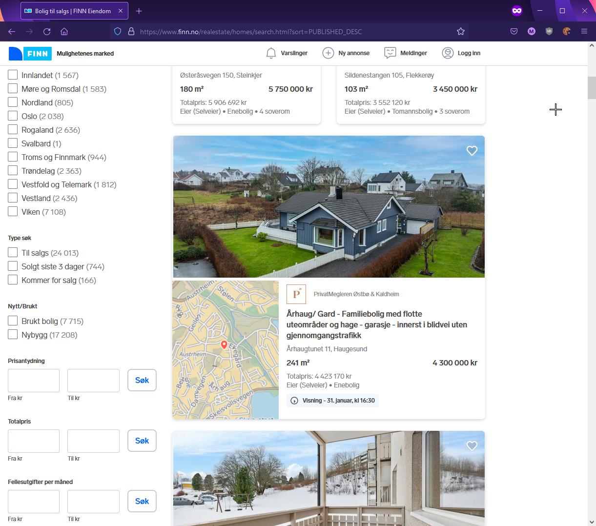The width and height of the screenshot is (596, 526).
Task: Go to browser home page
Action: tap(64, 32)
